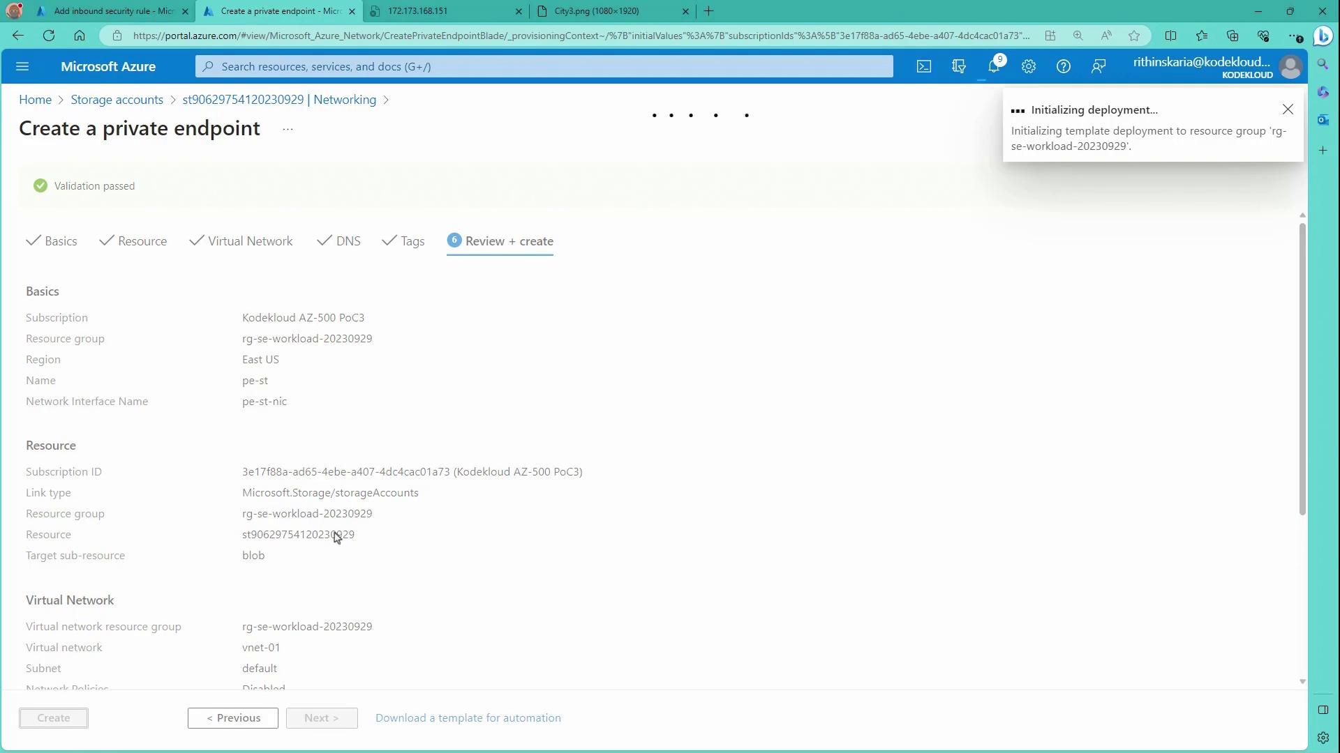The height and width of the screenshot is (753, 1340).
Task: Open the Directories and subscriptions filter icon
Action: pos(958,67)
